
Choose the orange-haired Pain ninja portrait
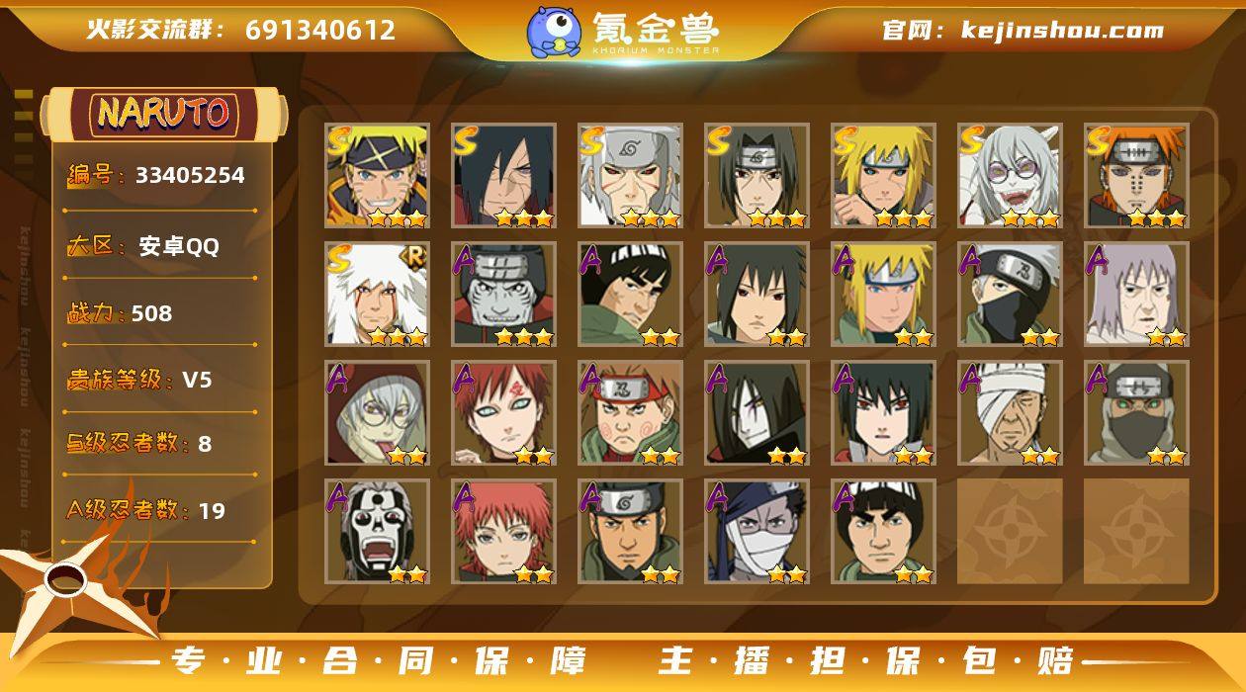(x=1136, y=175)
